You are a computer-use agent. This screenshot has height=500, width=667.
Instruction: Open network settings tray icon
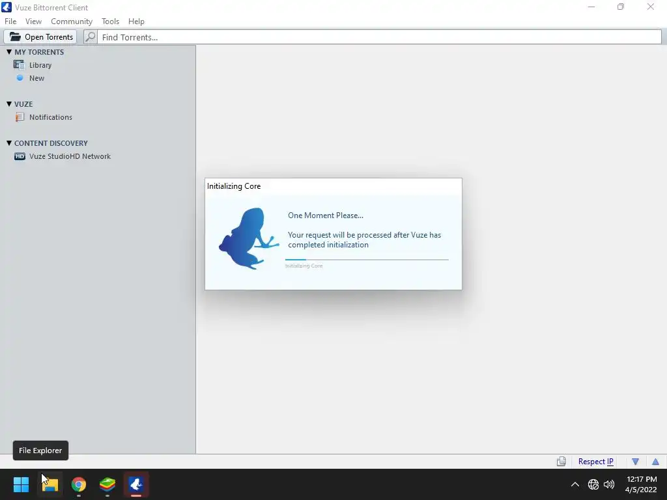[593, 484]
